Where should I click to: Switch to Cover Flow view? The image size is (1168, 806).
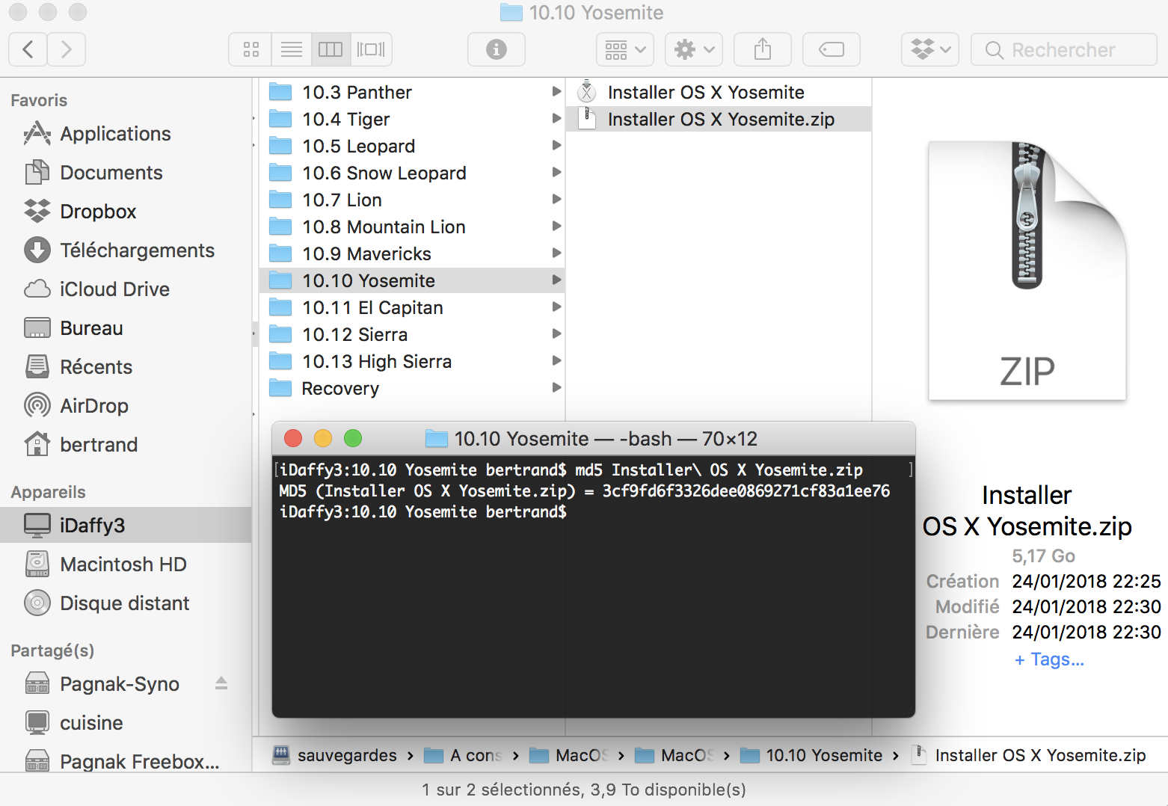click(x=371, y=49)
